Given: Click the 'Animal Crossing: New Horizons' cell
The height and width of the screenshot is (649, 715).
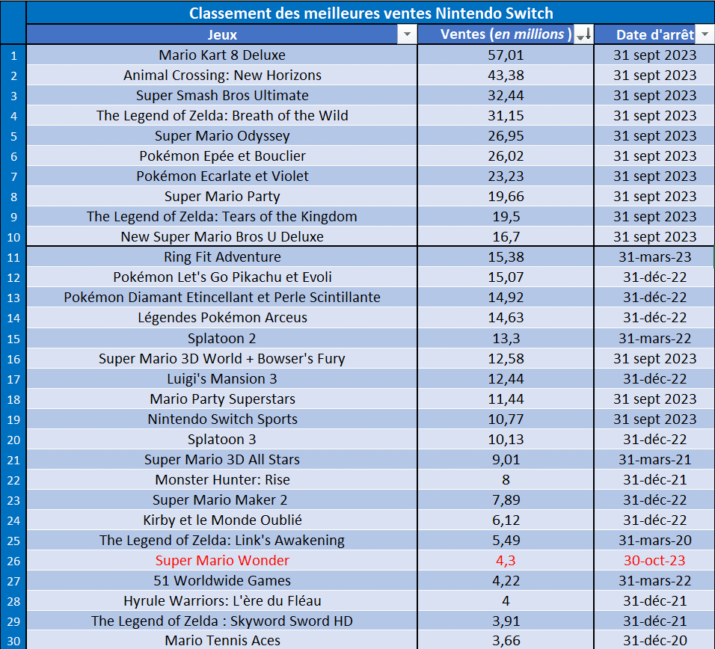Looking at the screenshot, I should [222, 76].
